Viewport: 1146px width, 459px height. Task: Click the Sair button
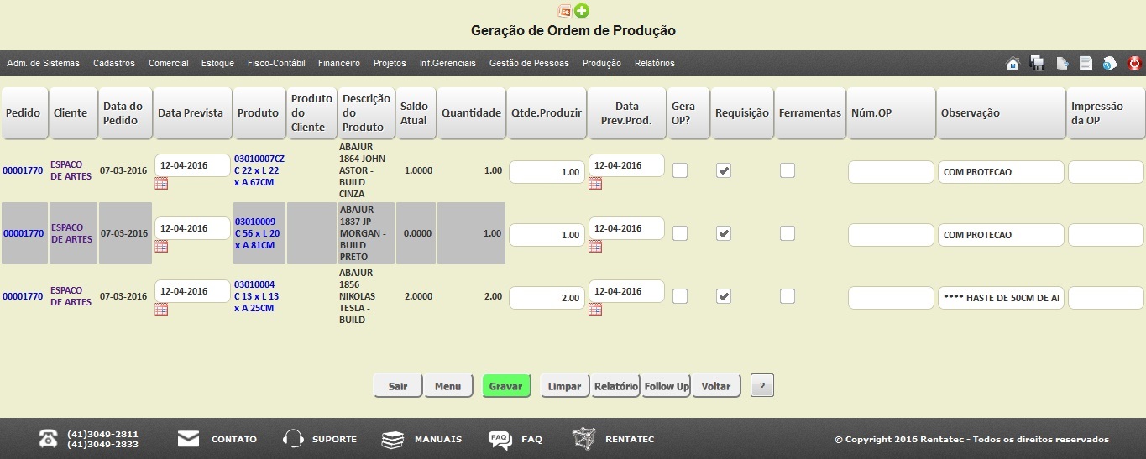click(x=398, y=386)
